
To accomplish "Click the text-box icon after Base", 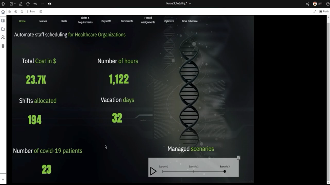I will (x=41, y=12).
